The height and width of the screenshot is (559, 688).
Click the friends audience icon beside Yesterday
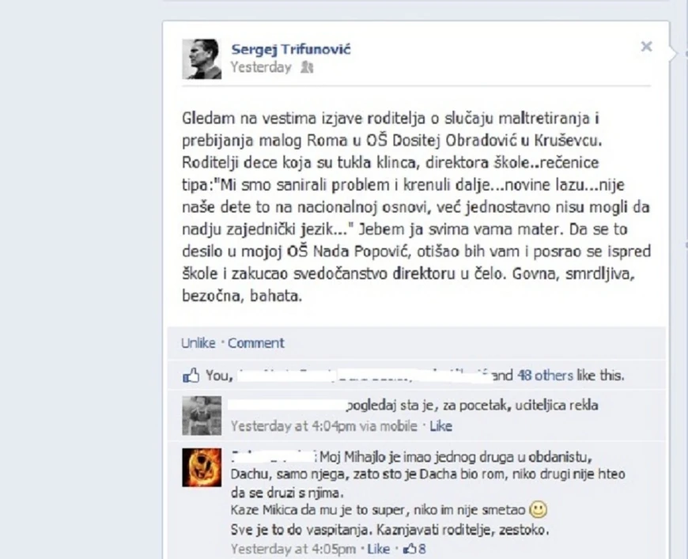pos(307,67)
